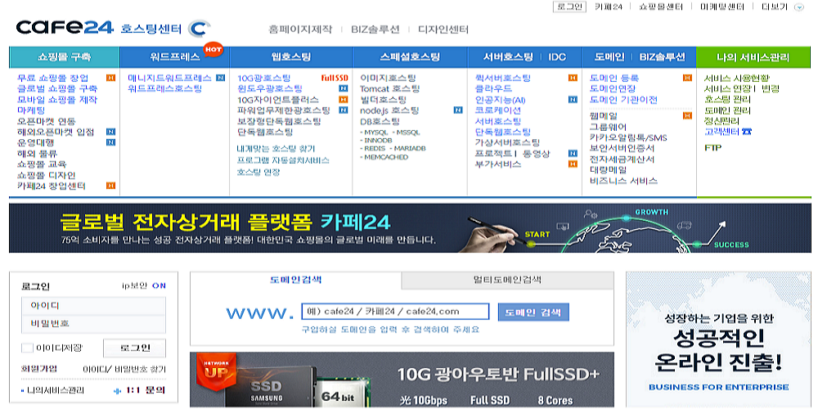Click the badge next to 무료 쇼핑몰 창업

(110, 78)
